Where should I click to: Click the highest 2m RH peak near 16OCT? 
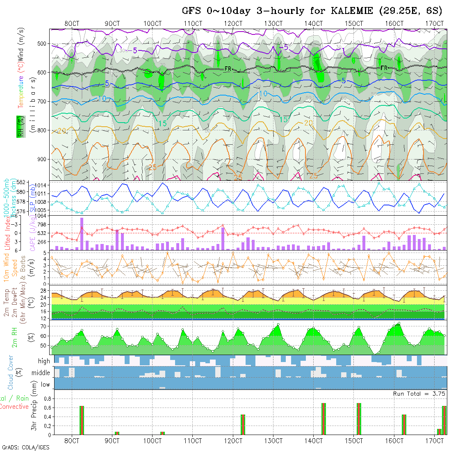coord(399,323)
